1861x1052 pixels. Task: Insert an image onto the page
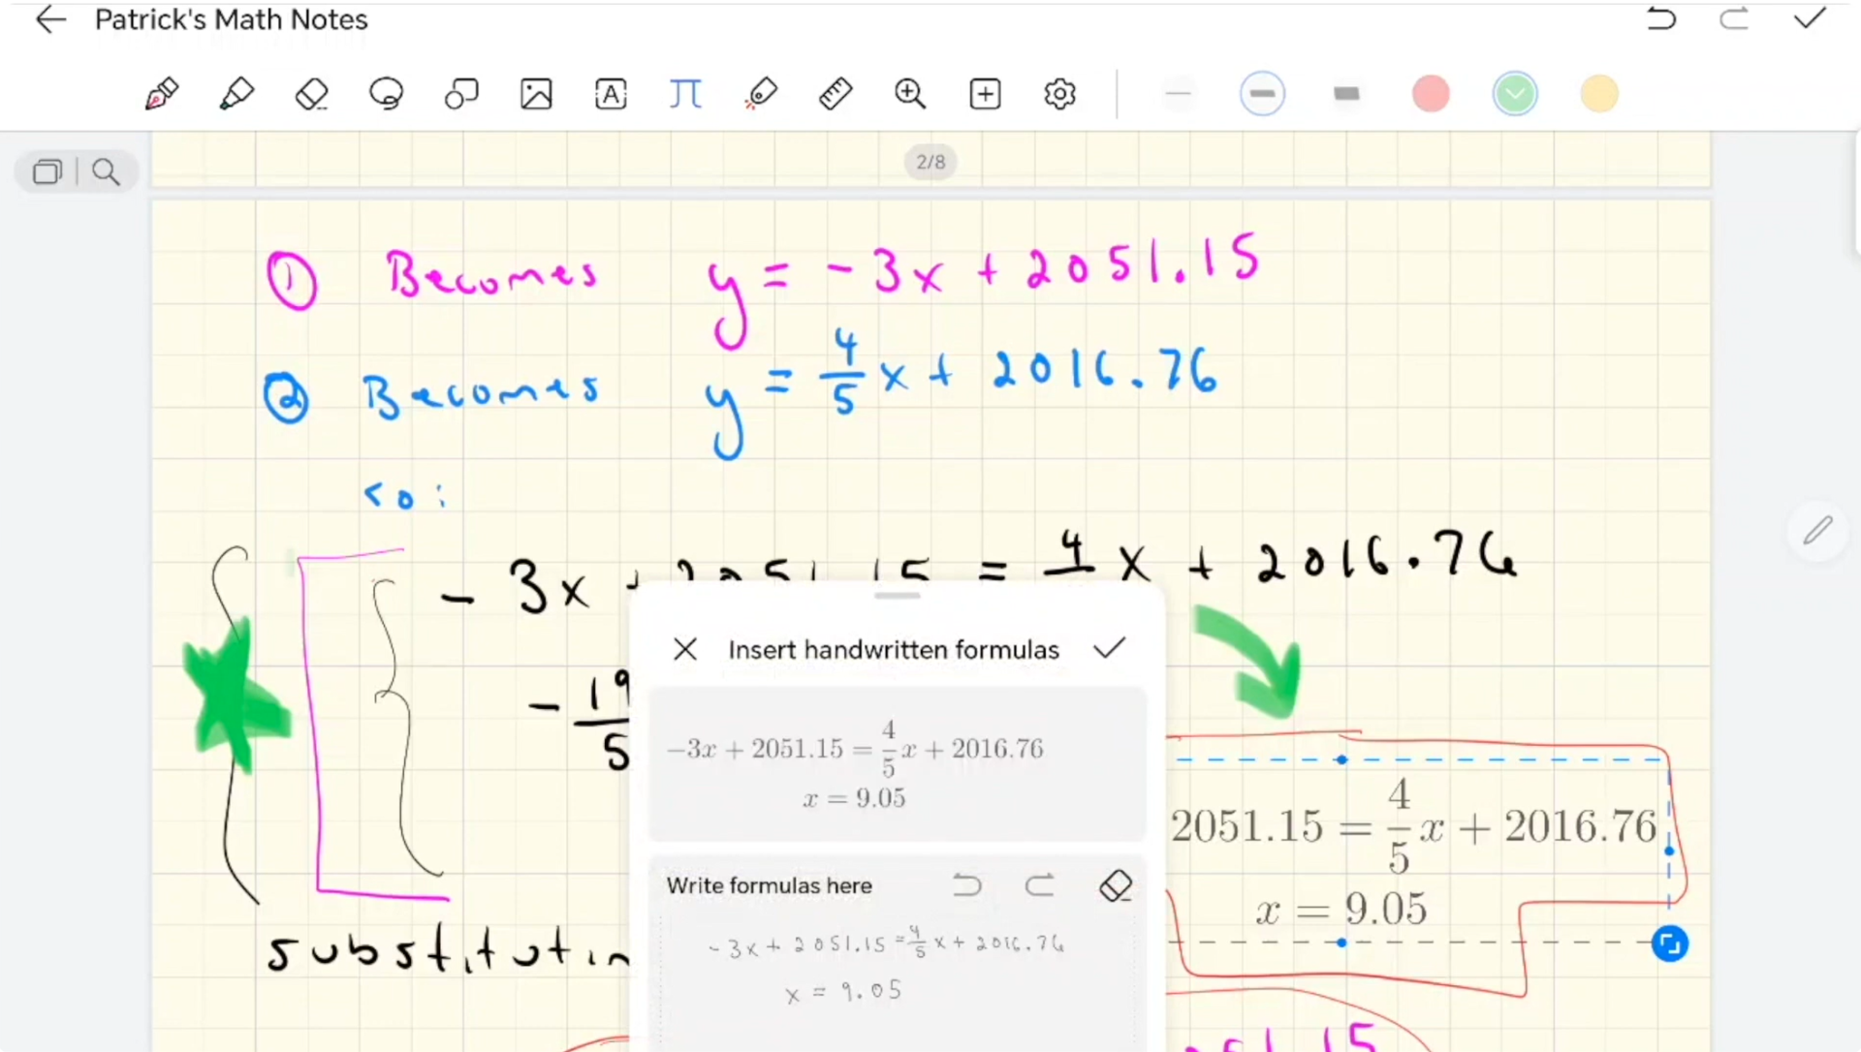(536, 93)
